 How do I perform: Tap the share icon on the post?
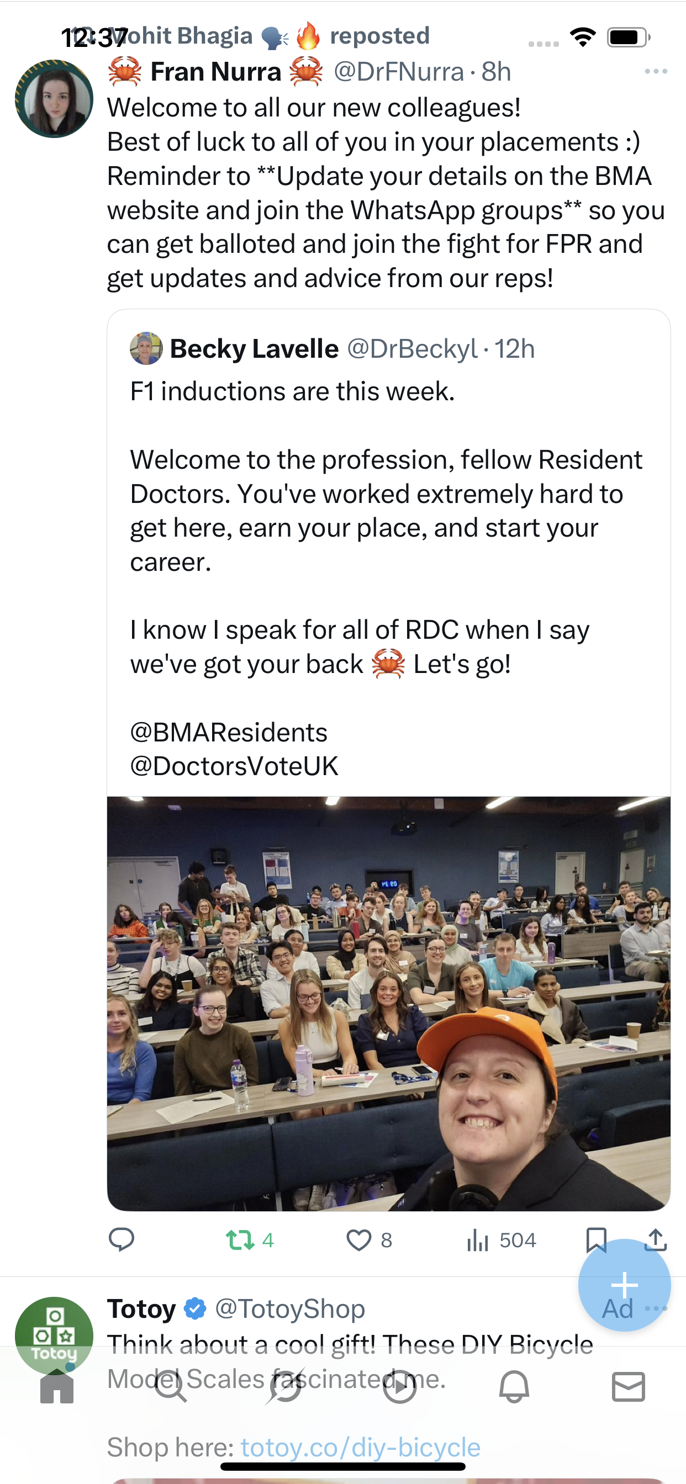pos(656,1240)
